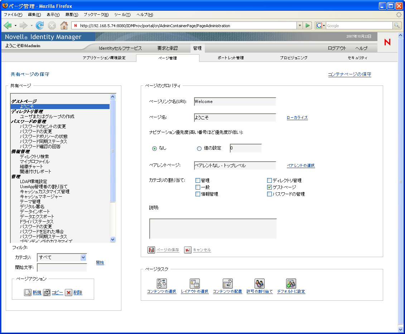This screenshot has height=334, width=405.
Task: Open the カテゴリ filter dropdown
Action: click(x=62, y=257)
